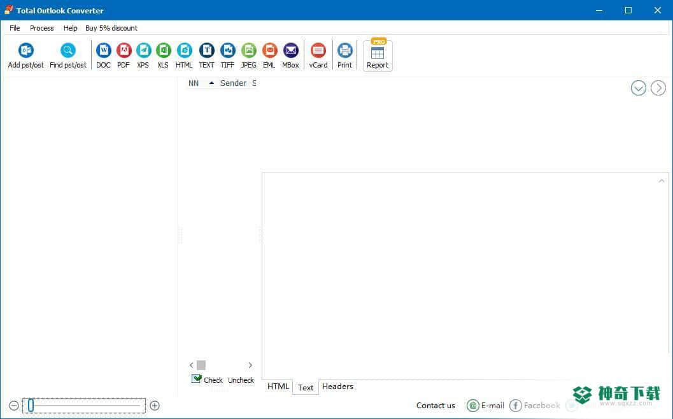Pick the HTML conversion icon
Image resolution: width=673 pixels, height=419 pixels.
[184, 51]
